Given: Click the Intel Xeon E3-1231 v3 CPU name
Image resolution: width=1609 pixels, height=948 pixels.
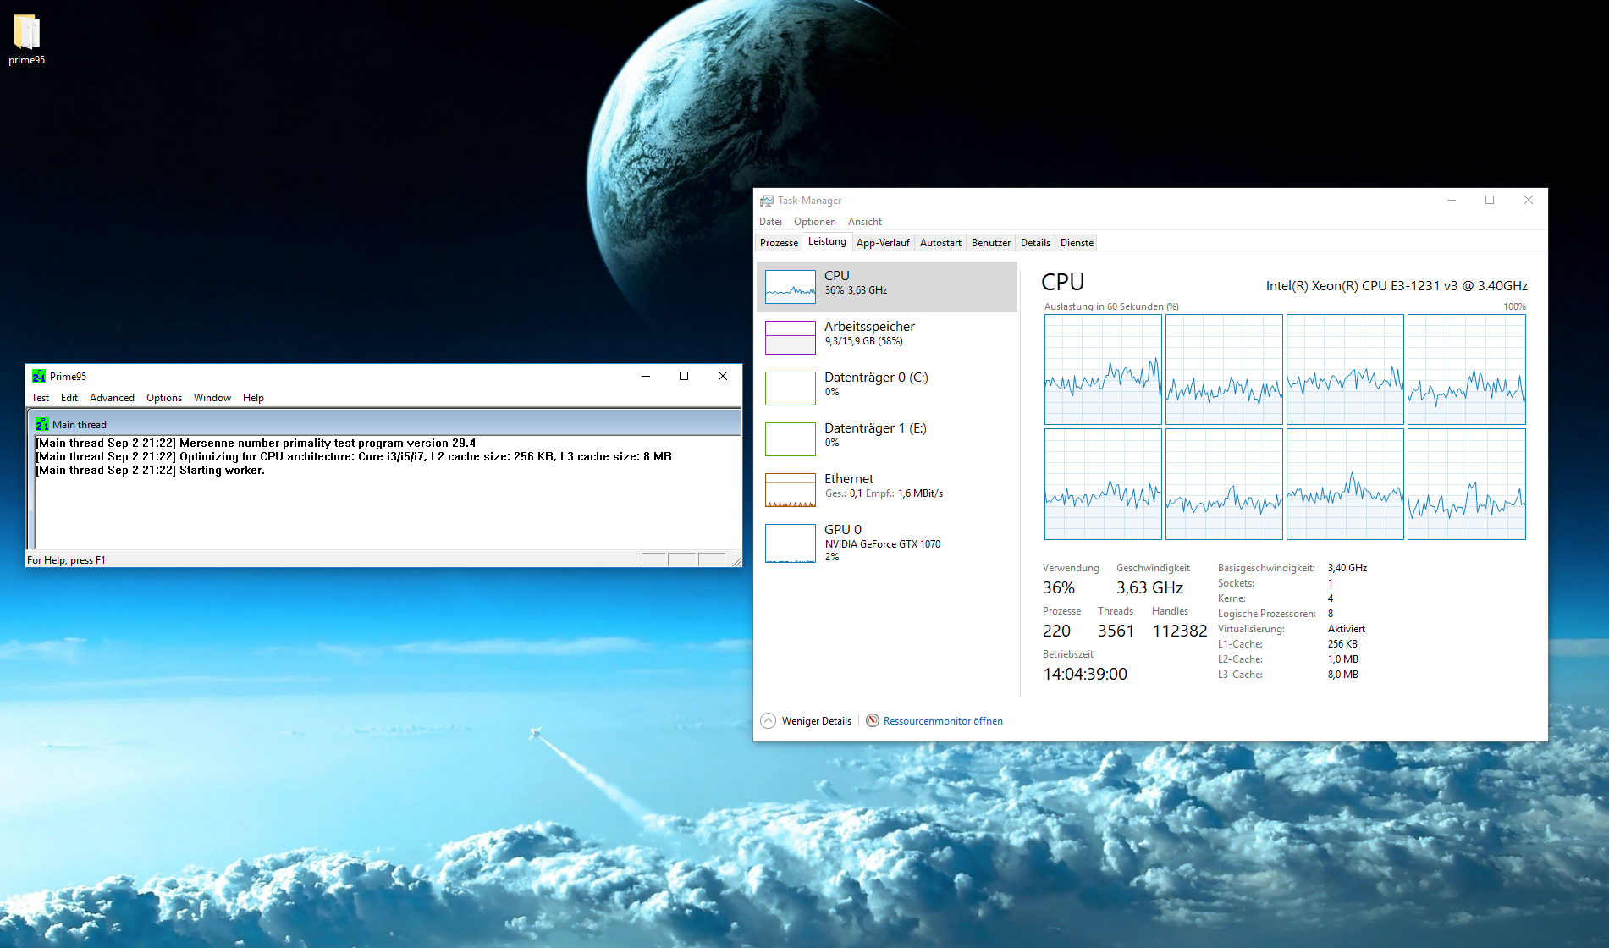Looking at the screenshot, I should click(x=1397, y=286).
